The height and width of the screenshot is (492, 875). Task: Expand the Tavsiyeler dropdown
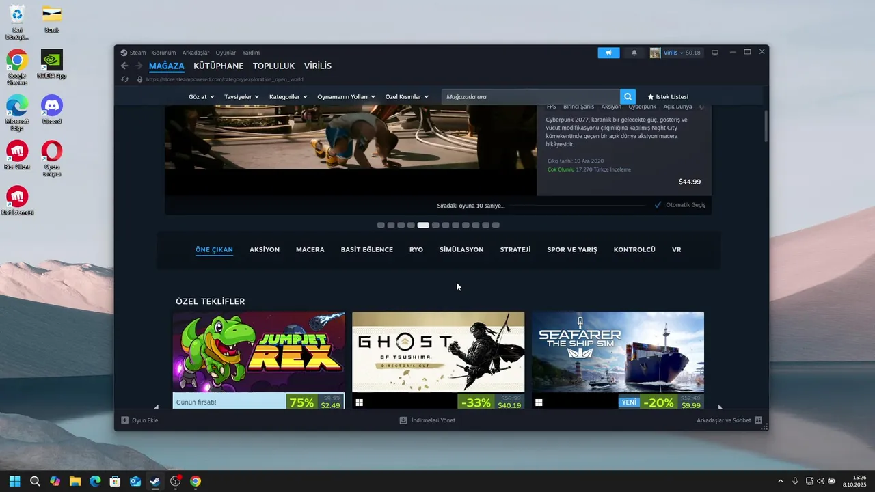[241, 97]
